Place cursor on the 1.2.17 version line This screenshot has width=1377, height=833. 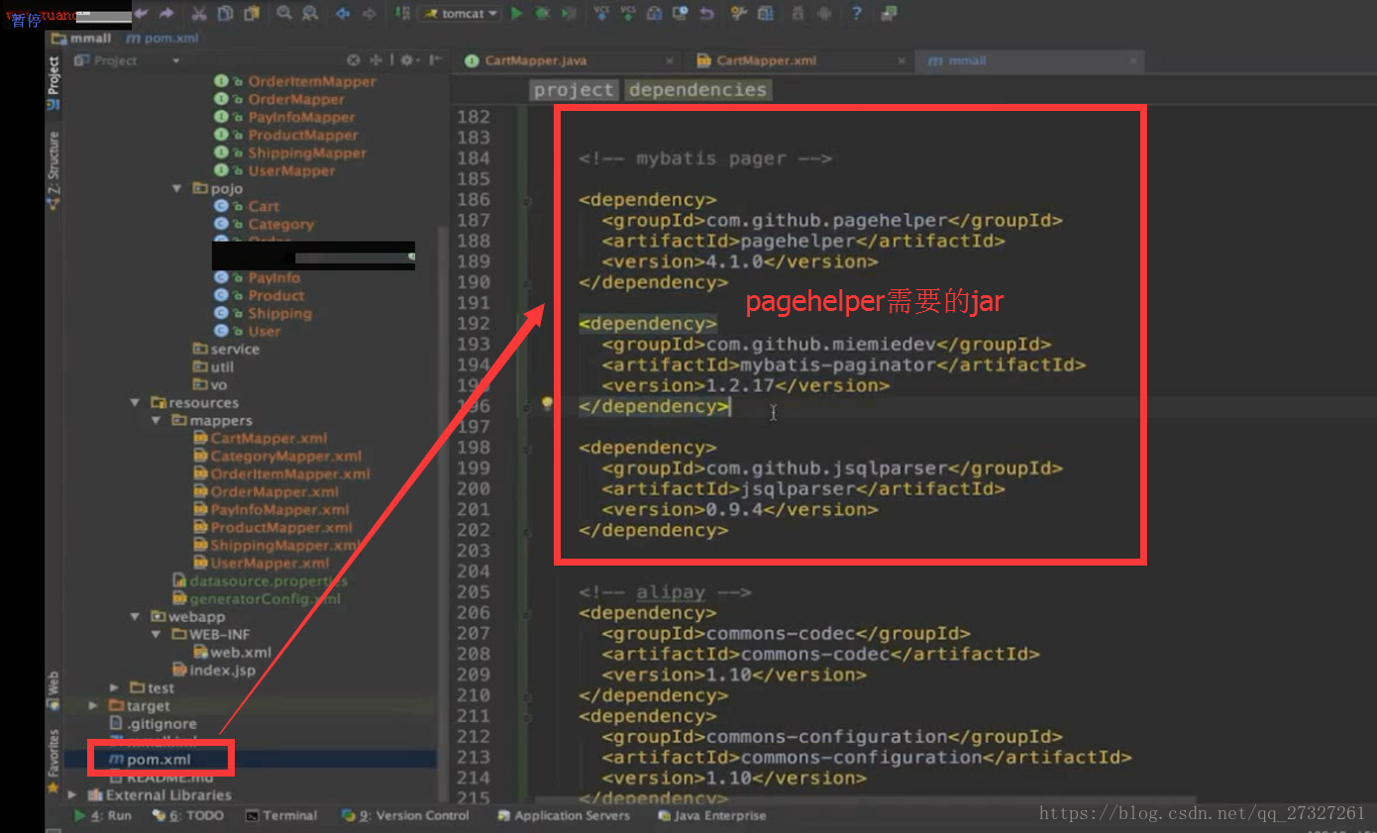(745, 385)
